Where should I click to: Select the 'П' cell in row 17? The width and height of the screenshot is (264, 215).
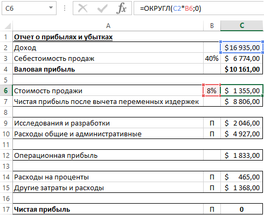click(212, 209)
